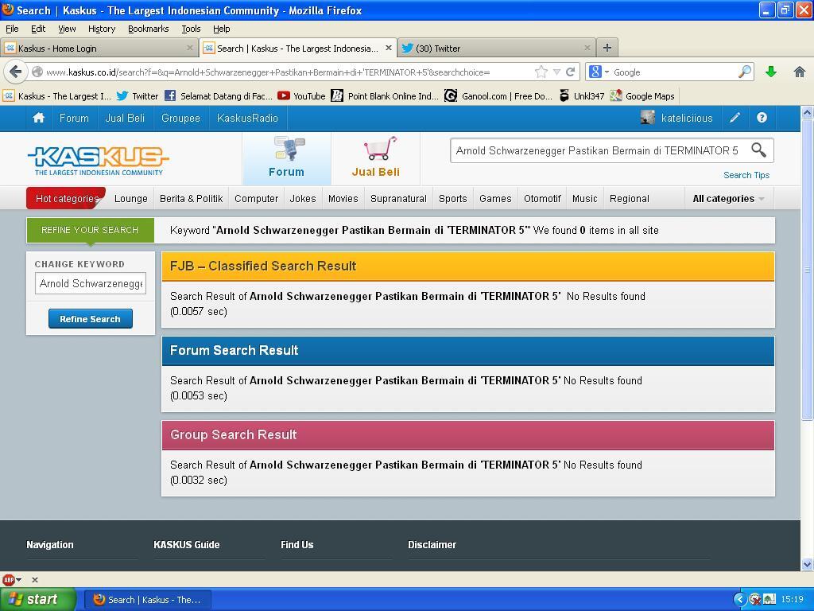Open the Tools menu
814x611 pixels.
click(x=191, y=29)
